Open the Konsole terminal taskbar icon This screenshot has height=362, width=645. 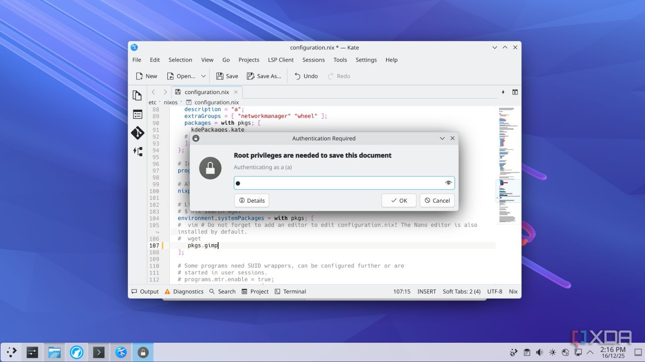[99, 352]
